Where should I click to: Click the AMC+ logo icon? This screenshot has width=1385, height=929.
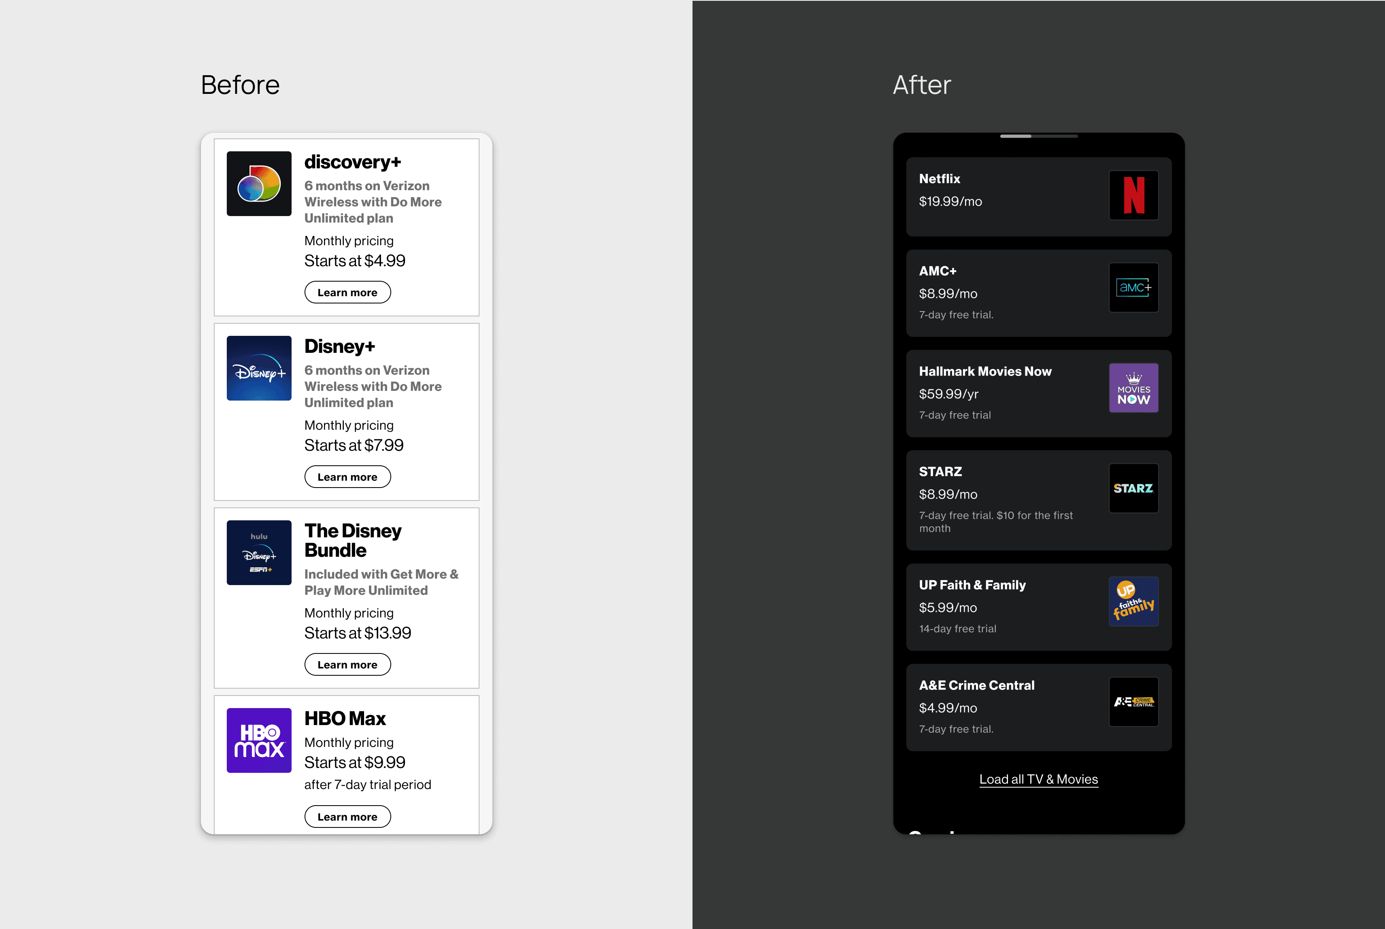click(x=1133, y=287)
